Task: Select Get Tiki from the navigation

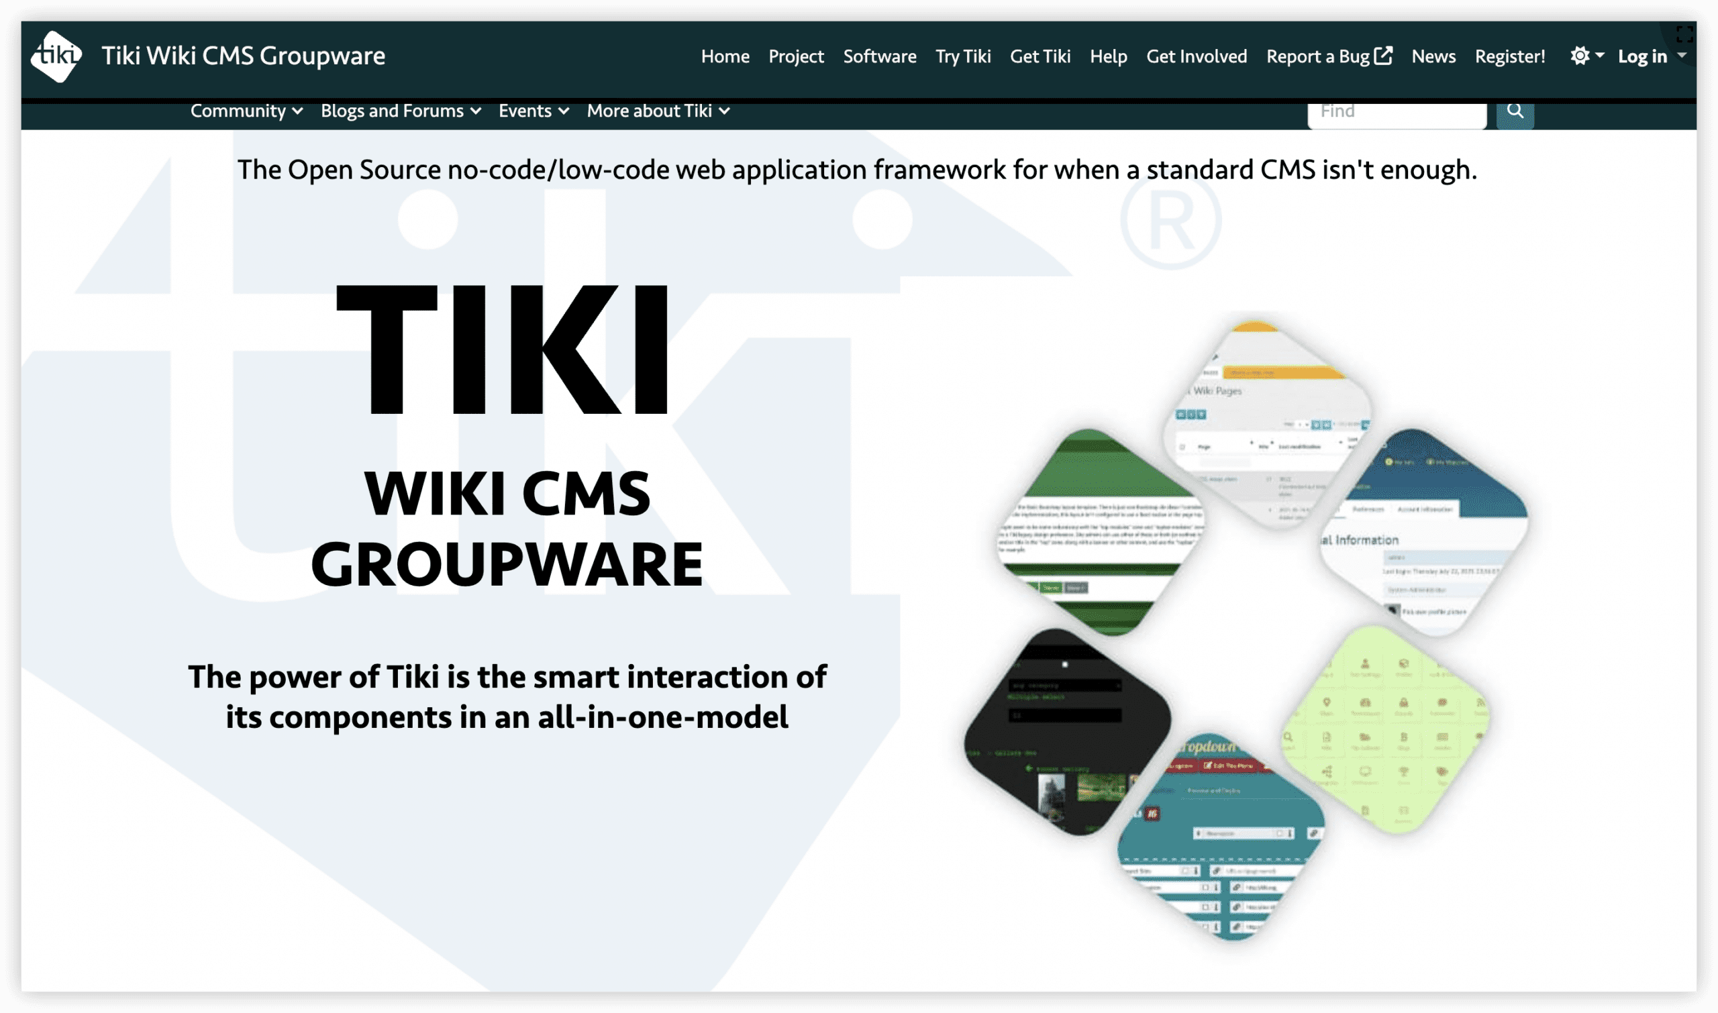Action: click(x=1040, y=56)
